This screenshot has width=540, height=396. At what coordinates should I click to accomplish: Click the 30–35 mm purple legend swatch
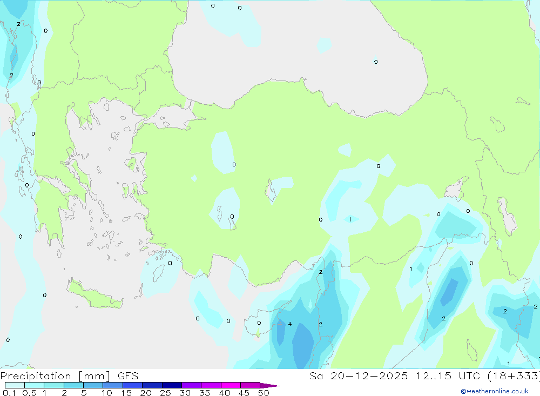pos(191,385)
